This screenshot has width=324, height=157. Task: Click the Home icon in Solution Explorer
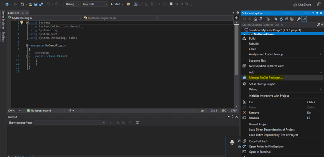(x=255, y=19)
